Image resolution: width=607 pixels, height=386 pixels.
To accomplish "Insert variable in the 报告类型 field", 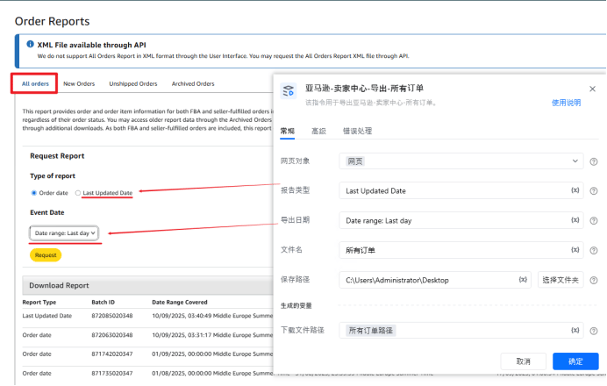I will (575, 190).
